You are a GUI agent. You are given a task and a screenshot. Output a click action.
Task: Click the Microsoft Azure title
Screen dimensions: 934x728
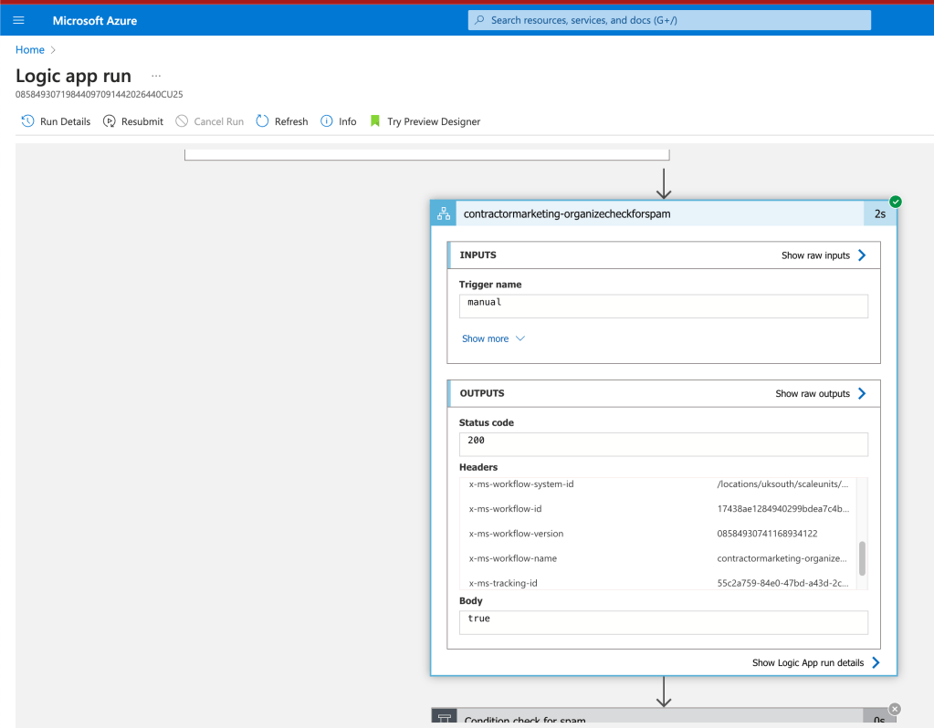tap(95, 20)
